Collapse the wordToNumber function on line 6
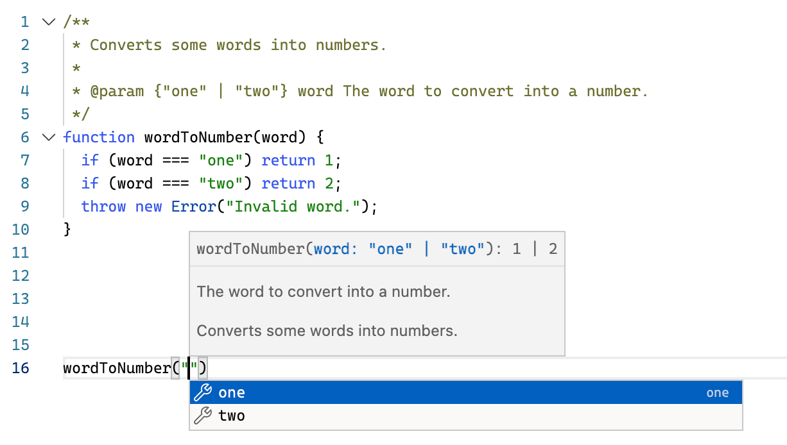The width and height of the screenshot is (787, 445). tap(48, 137)
